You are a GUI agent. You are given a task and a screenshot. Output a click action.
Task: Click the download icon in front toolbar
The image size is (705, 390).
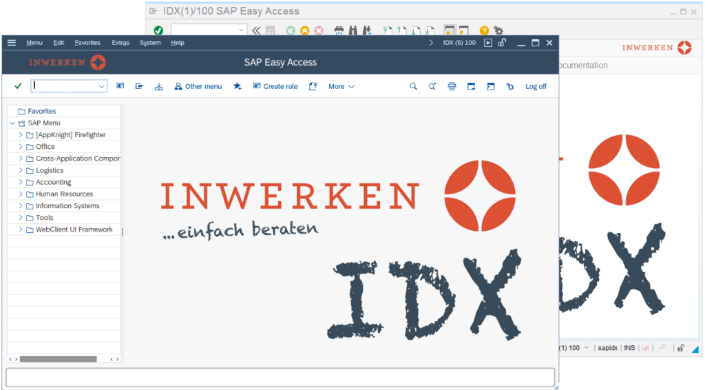[x=159, y=86]
